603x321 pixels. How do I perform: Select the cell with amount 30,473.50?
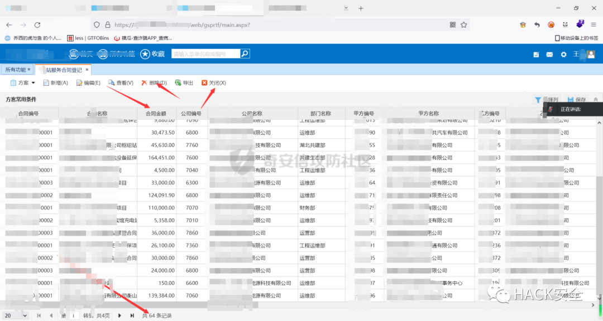point(156,133)
